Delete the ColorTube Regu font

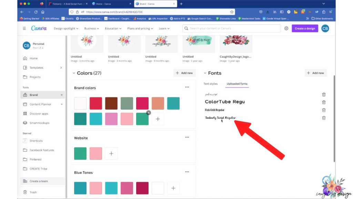click(324, 102)
